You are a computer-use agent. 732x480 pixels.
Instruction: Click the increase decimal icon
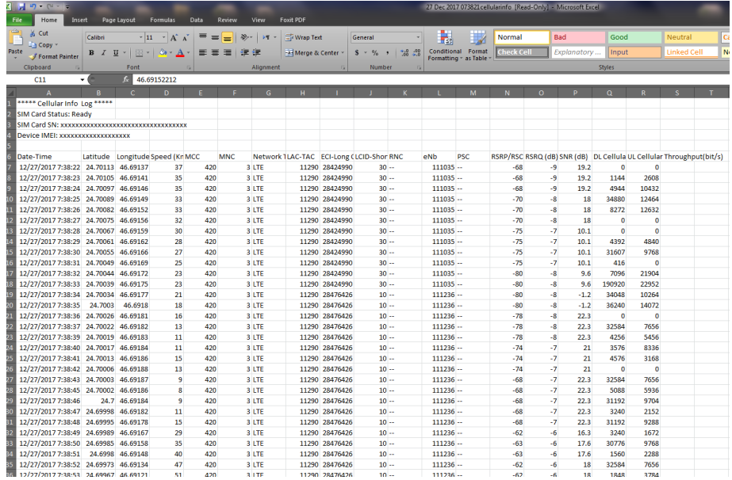[404, 53]
